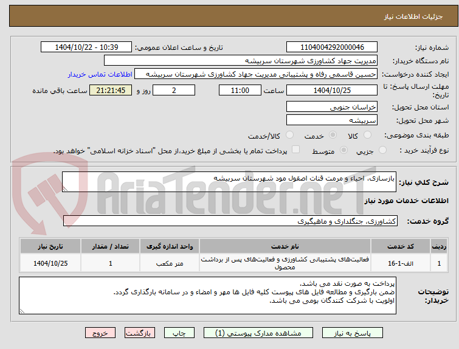The height and width of the screenshot is (349, 459).
Task: Click the unit cell متر مکعب
Action: click(x=170, y=263)
